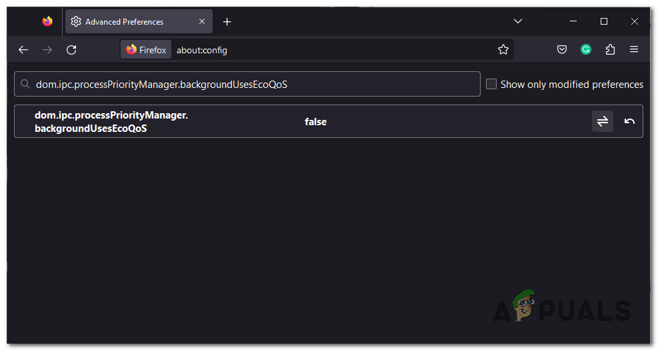Viewport: 658px width, 351px height.
Task: Click the dom.ipc.processPriorityManager preference name
Action: [111, 122]
